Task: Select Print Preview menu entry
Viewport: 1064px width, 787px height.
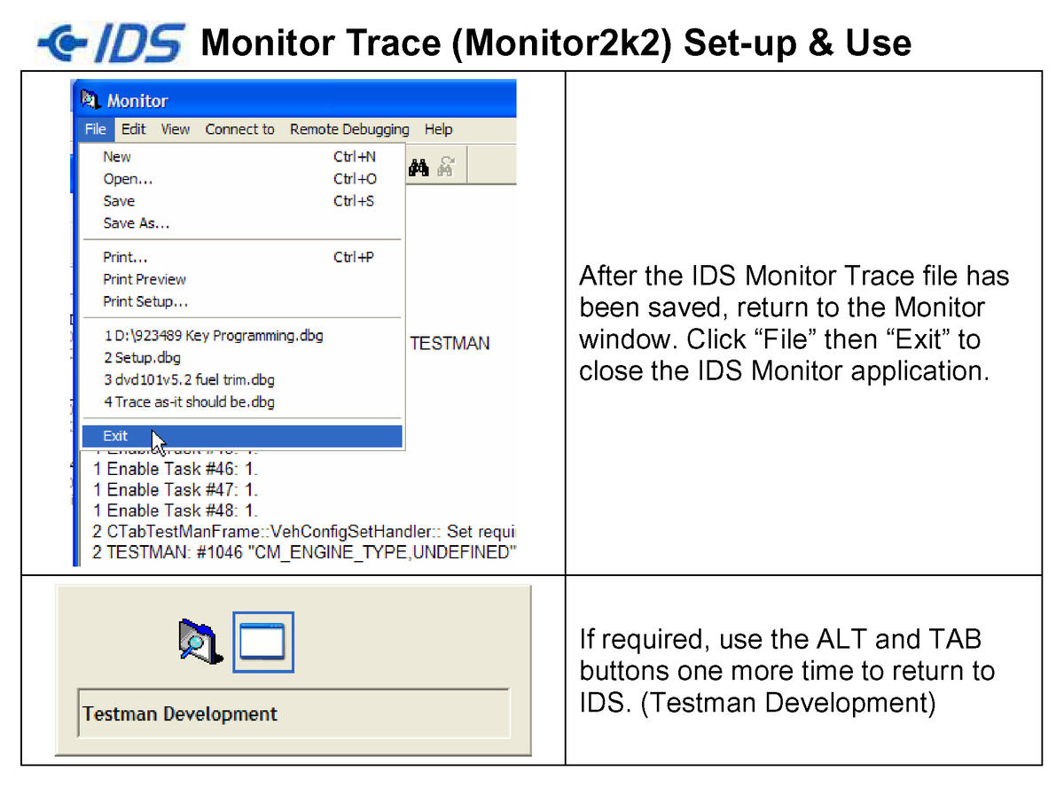Action: [x=242, y=279]
